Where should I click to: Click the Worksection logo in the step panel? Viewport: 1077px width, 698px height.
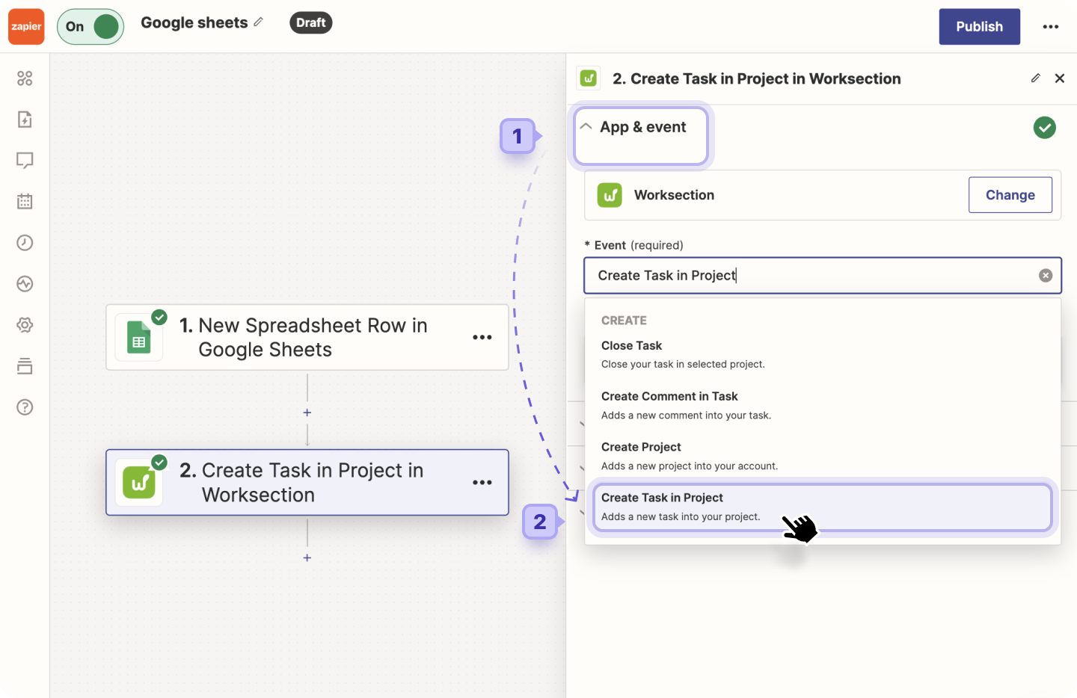(610, 195)
